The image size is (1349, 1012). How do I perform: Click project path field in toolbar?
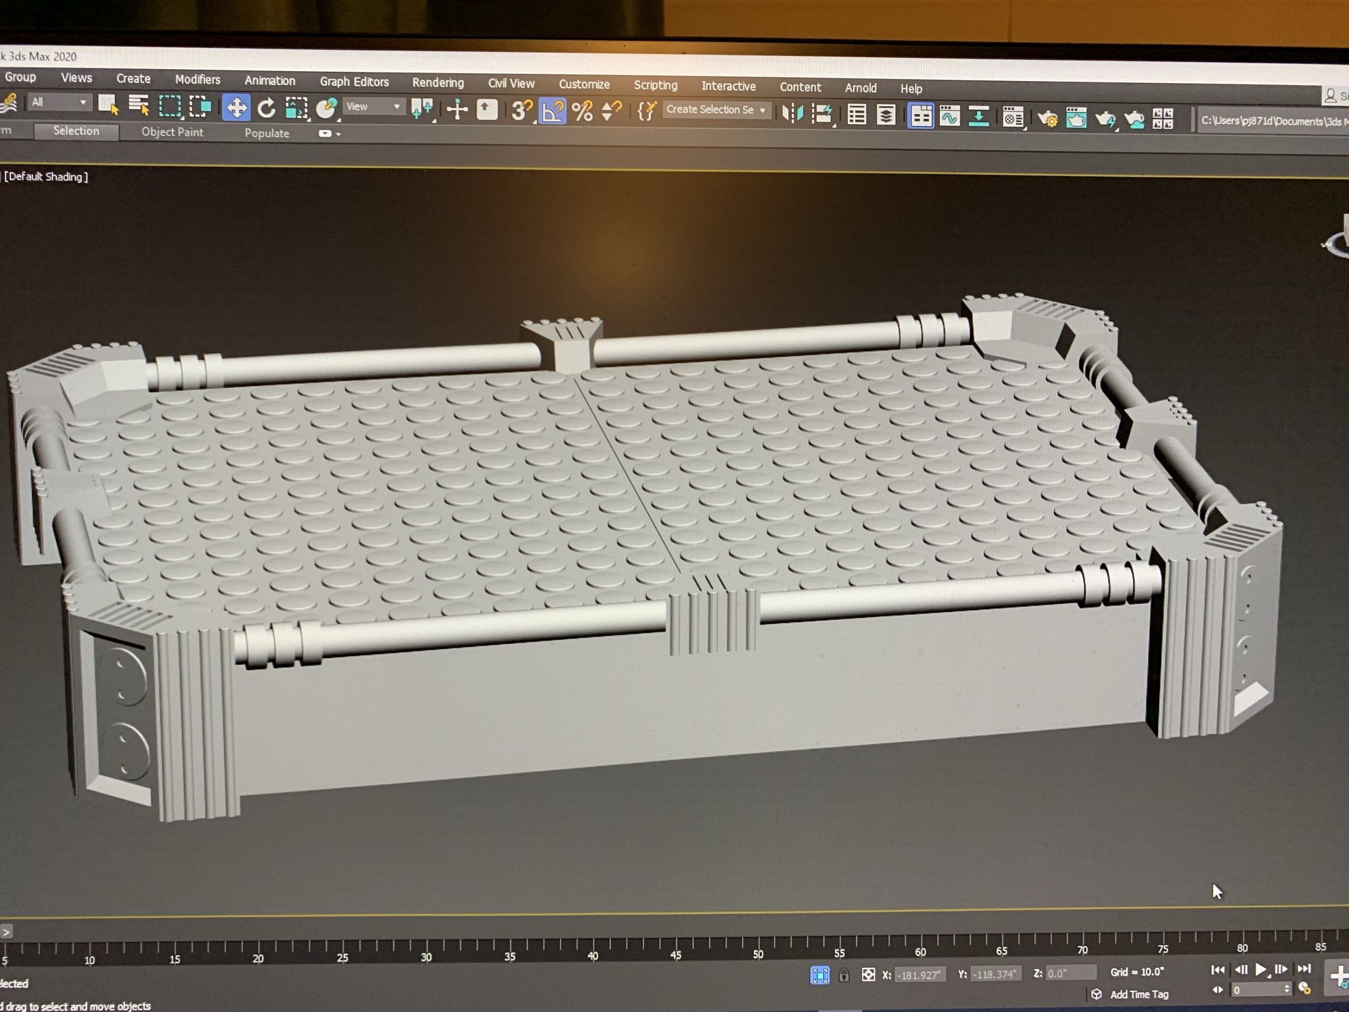(x=1273, y=121)
